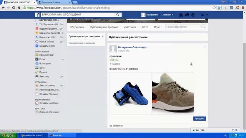
Task: Click the search magnifier in Facebook bar
Action: pyautogui.click(x=118, y=15)
